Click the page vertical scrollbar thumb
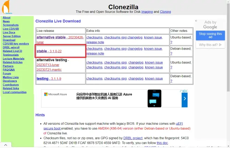Screen dimensions: 230x148 click(x=228, y=47)
